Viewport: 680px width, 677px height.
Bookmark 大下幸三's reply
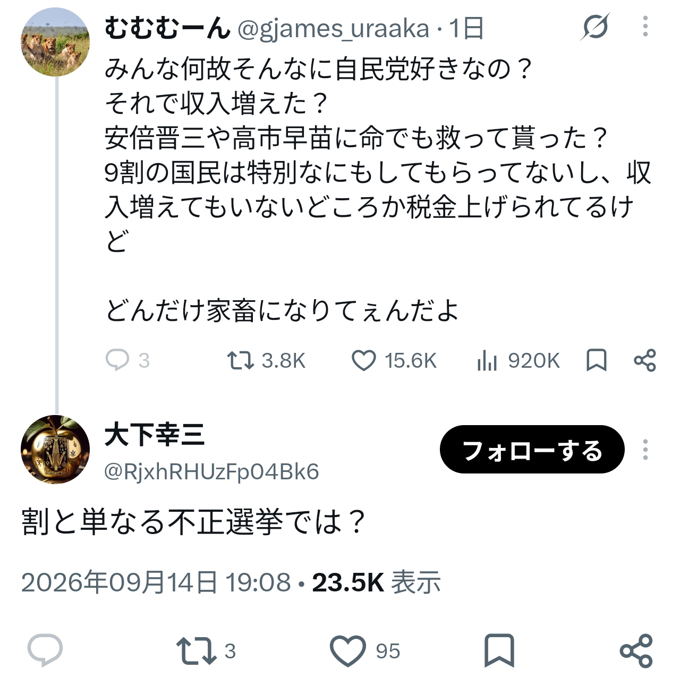499,650
